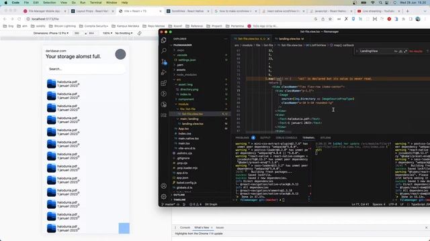Open the Selection menu in macOS menu bar
Image resolution: width=430 pixels, height=241 pixels.
tap(49, 3)
